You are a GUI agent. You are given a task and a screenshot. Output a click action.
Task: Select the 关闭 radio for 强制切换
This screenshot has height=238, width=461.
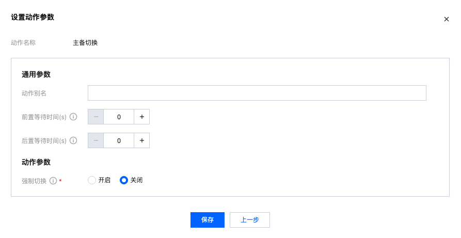124,180
